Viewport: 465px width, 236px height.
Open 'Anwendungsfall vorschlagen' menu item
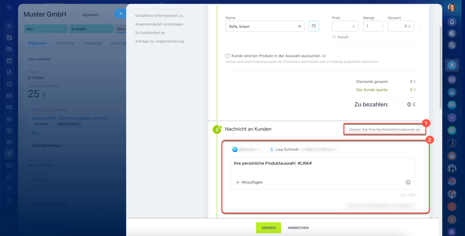[x=159, y=24]
